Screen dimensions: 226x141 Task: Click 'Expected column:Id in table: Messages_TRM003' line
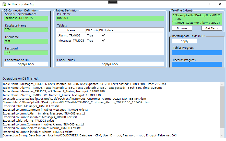pyautogui.click(x=40, y=117)
